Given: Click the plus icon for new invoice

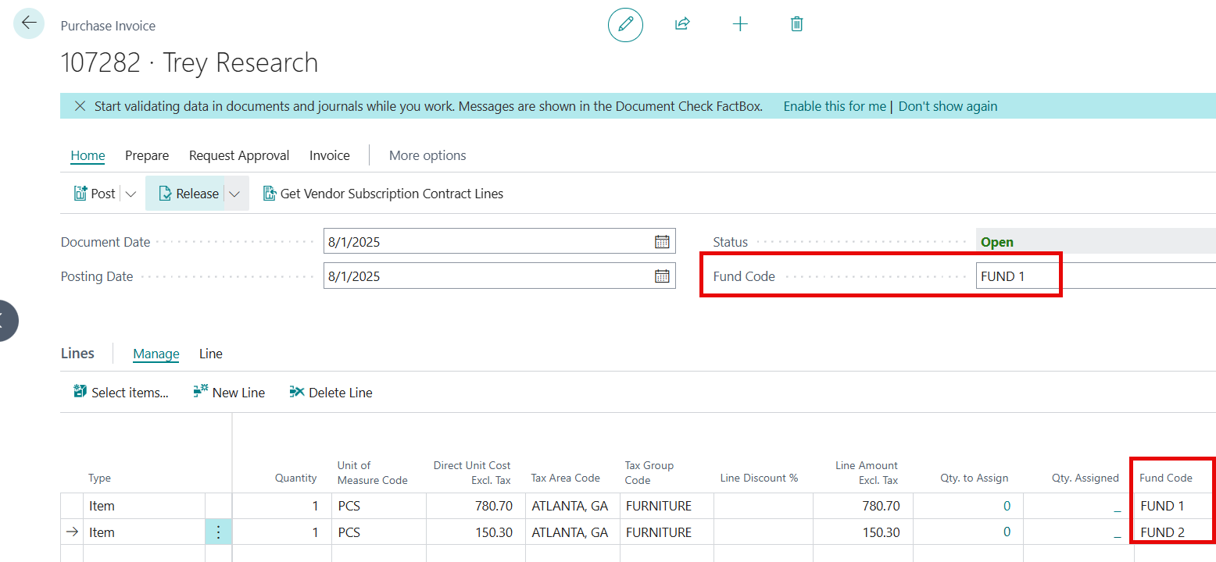Looking at the screenshot, I should [x=739, y=24].
